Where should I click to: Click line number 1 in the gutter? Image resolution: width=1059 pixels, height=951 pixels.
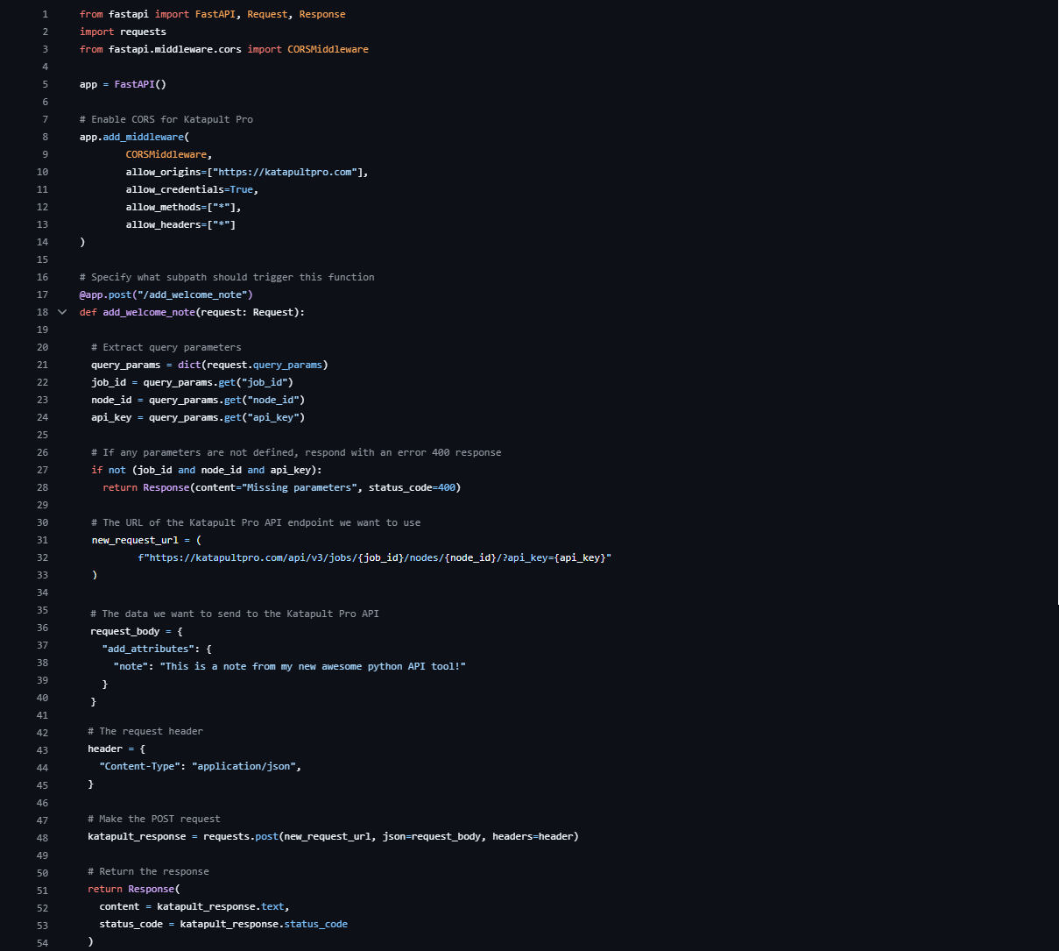pos(45,14)
